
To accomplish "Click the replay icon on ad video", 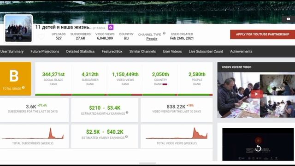I will pos(258,148).
